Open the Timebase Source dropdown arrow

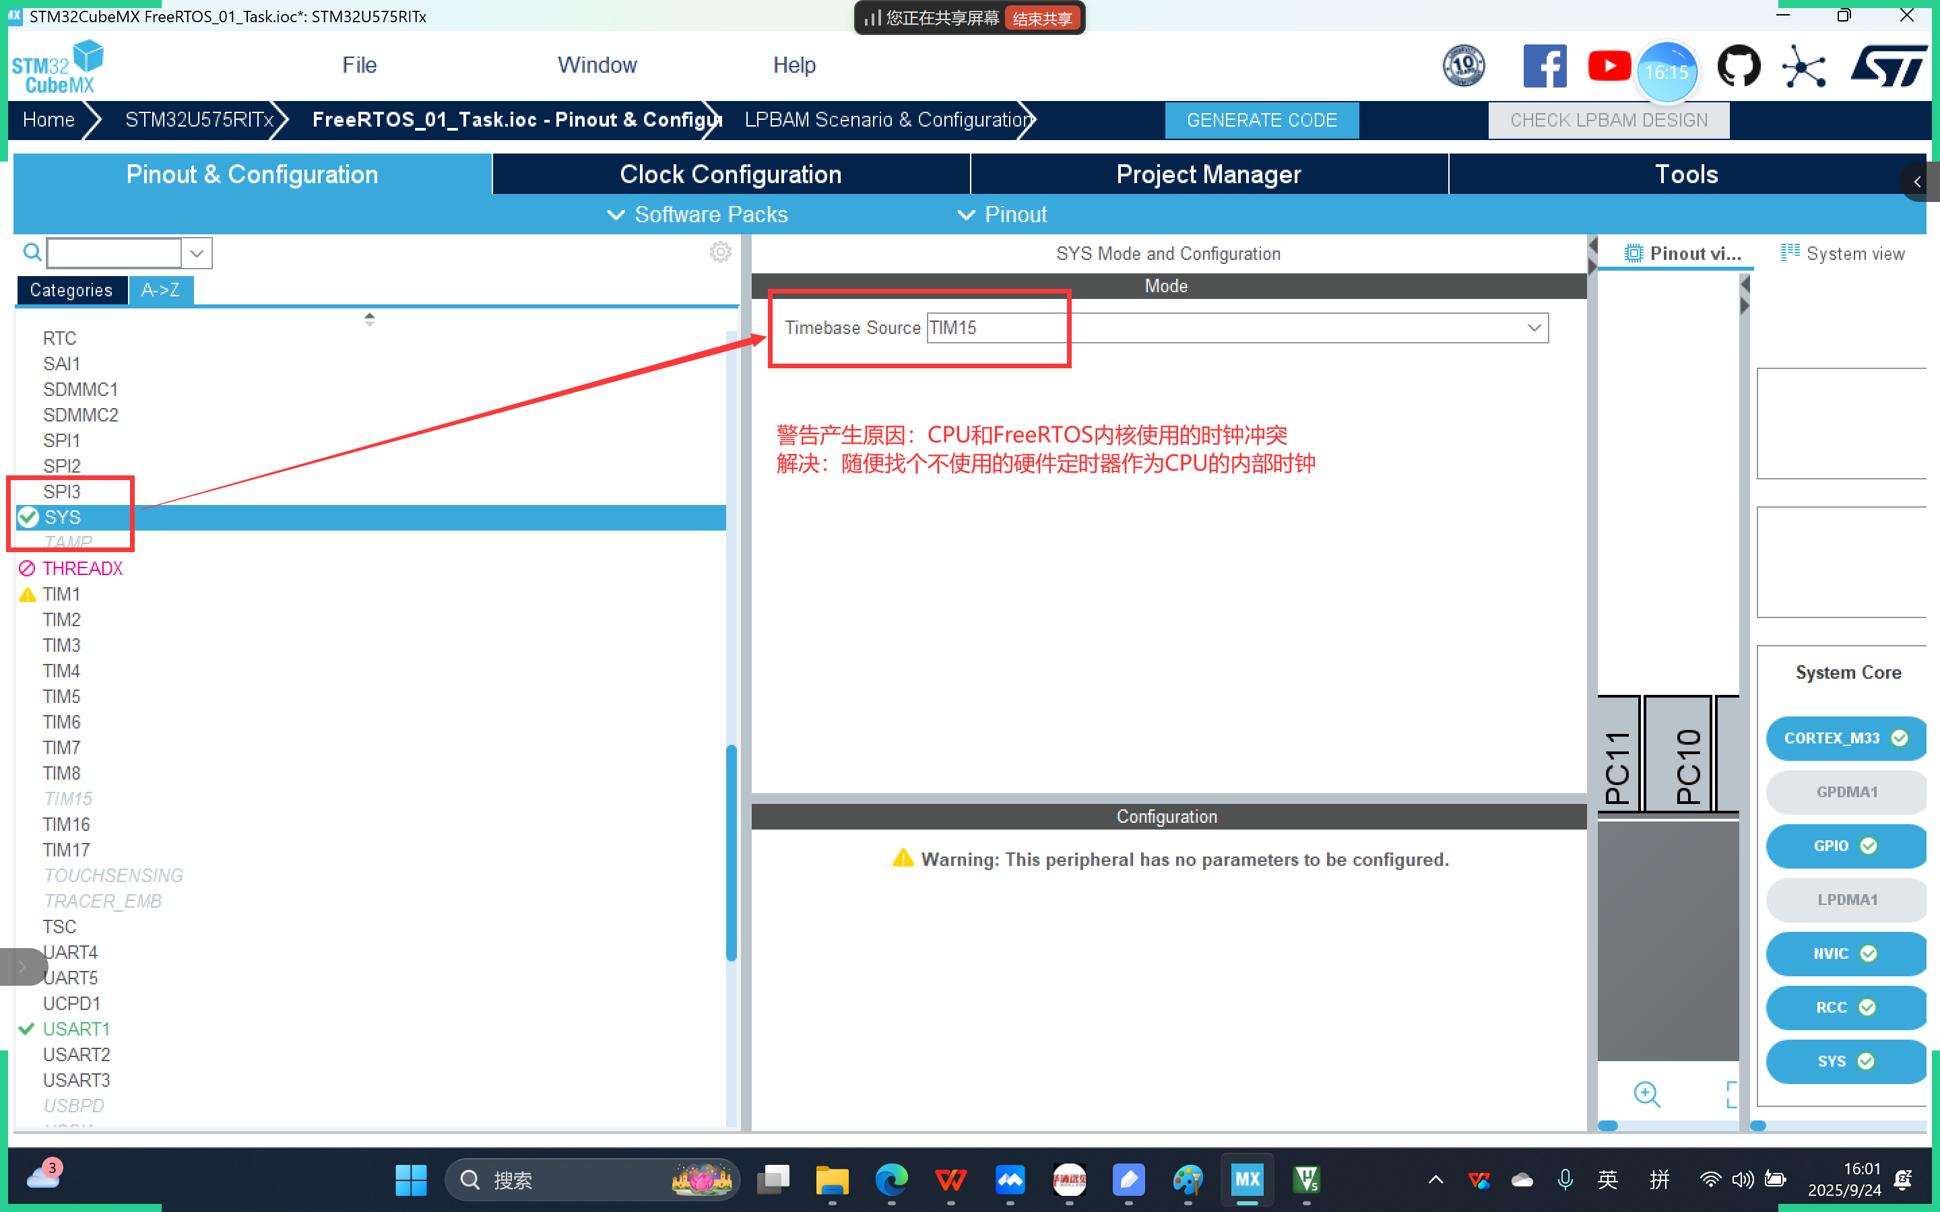point(1534,328)
